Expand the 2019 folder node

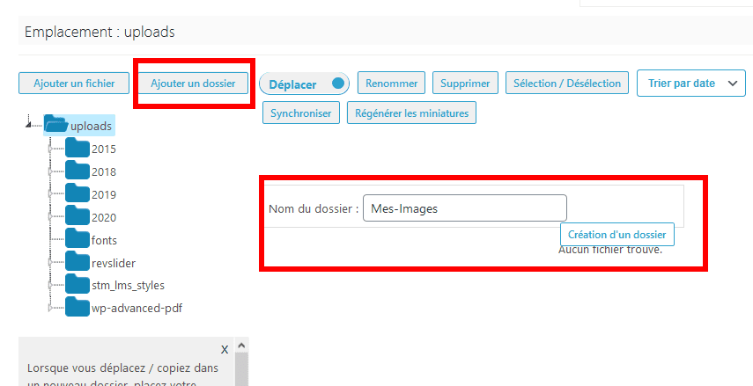coord(50,194)
